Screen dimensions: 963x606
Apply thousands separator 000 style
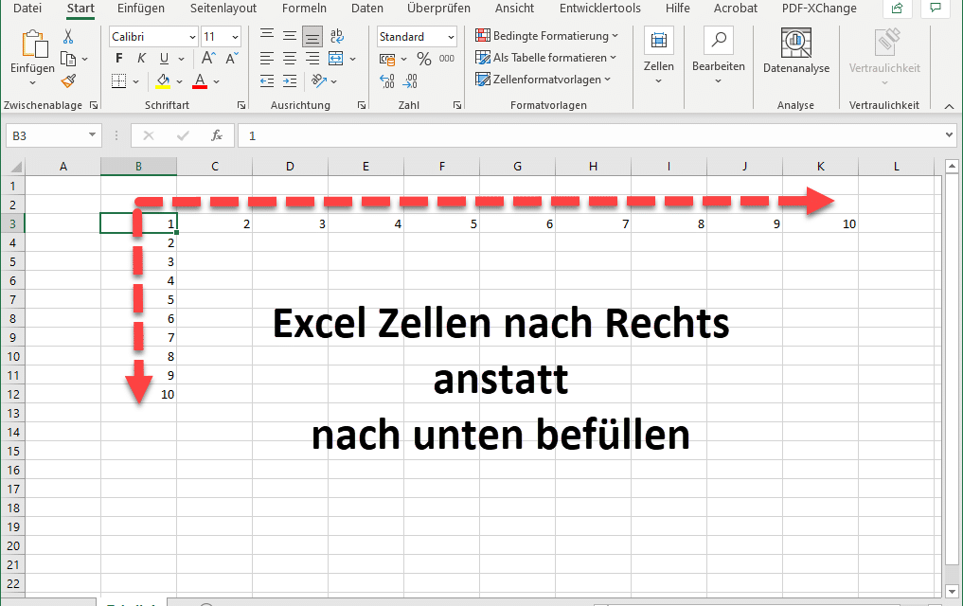pos(447,59)
